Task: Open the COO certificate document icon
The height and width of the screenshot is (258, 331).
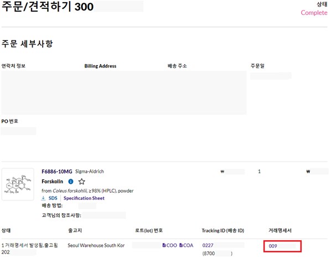Action: click(164, 245)
